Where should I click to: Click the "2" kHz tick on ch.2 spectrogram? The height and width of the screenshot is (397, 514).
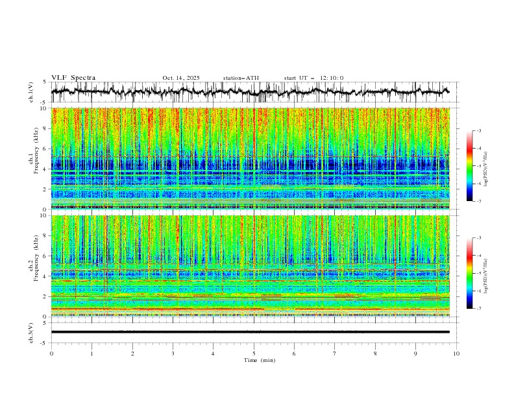click(45, 296)
